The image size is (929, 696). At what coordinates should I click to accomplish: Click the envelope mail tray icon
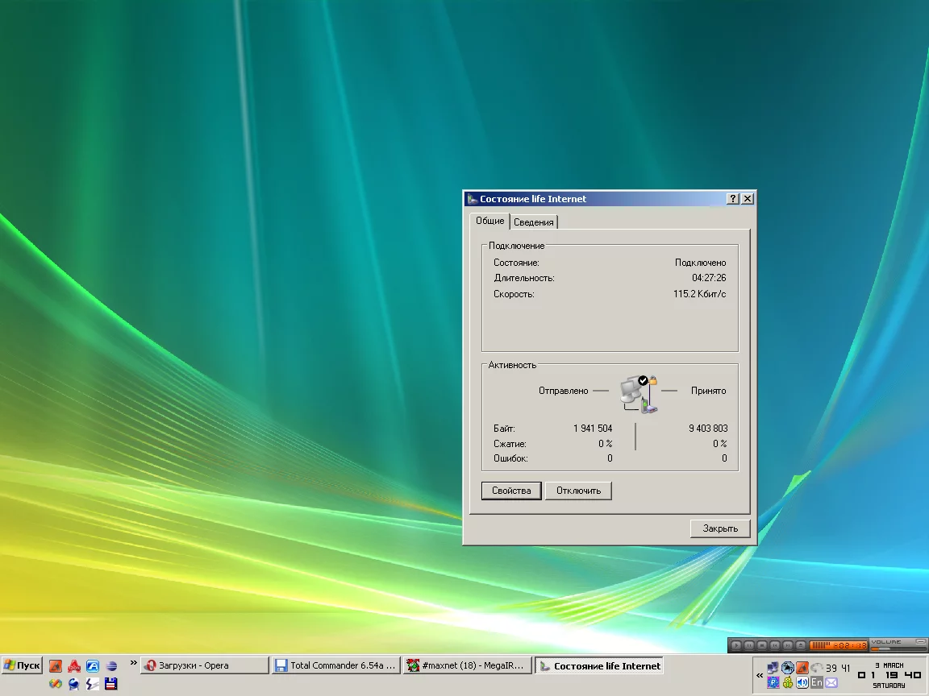(x=831, y=683)
